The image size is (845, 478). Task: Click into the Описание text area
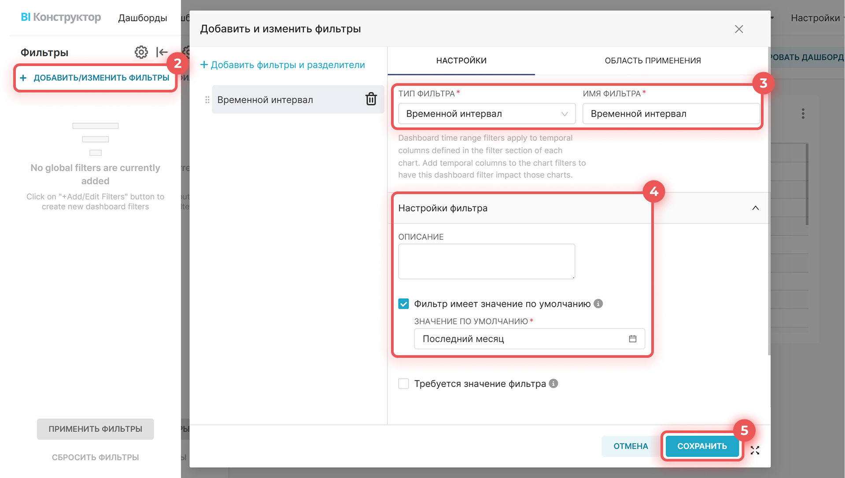click(x=486, y=261)
